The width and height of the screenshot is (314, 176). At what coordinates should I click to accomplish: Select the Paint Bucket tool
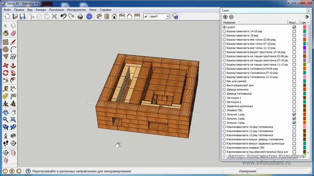tap(5, 33)
